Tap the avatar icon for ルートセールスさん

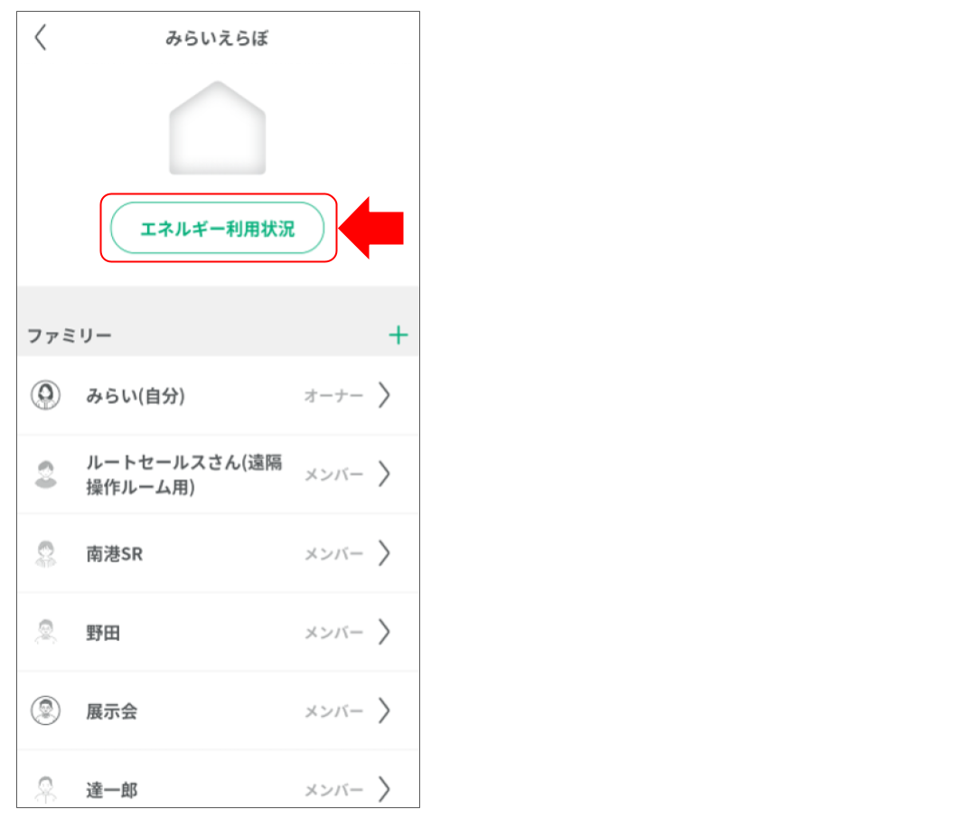[45, 474]
